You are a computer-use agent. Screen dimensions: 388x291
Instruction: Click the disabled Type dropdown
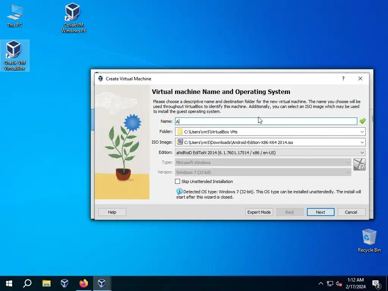[263, 162]
